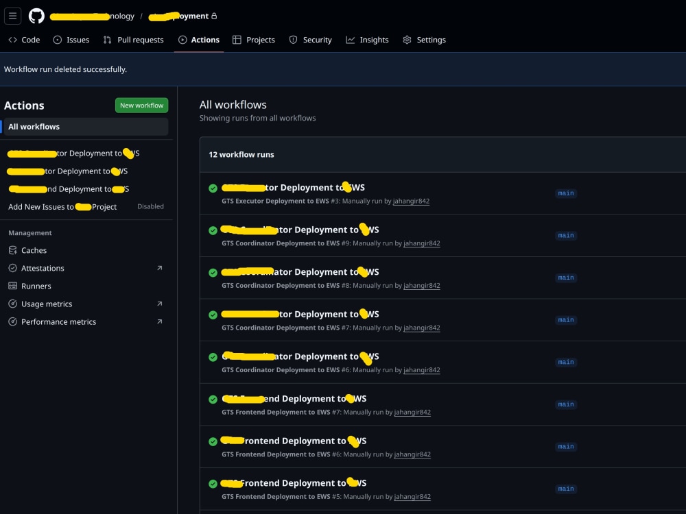Click the Caches database icon

12,250
